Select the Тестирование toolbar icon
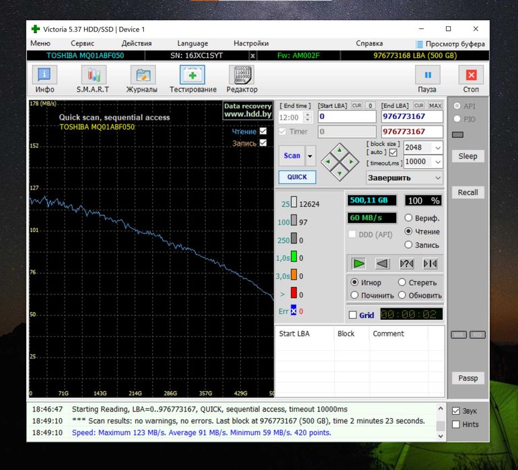Viewport: 518px width, 470px height. point(192,75)
